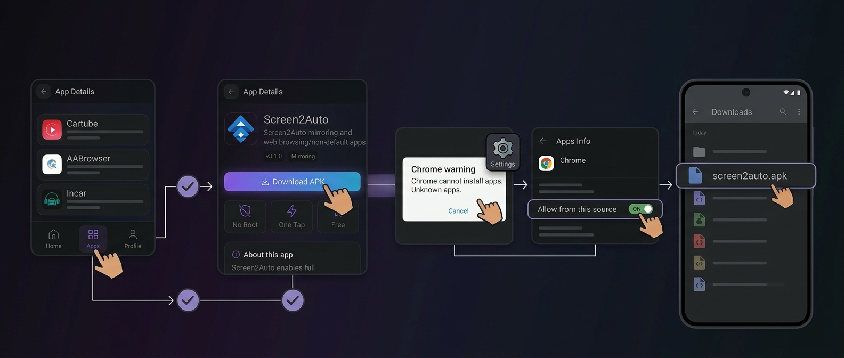Select the Cartube list entry name
The height and width of the screenshot is (358, 844).
click(x=82, y=124)
